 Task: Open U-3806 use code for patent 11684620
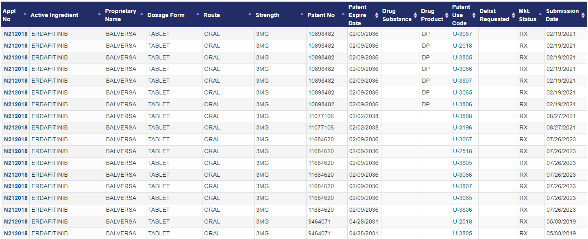[462, 210]
